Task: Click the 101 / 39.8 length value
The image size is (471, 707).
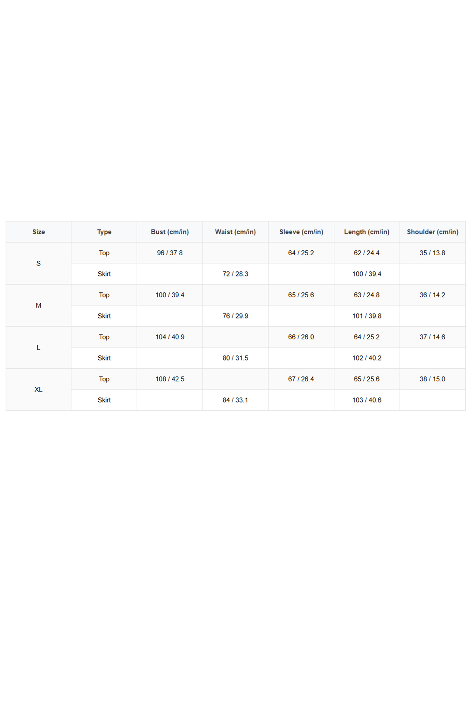Action: (x=367, y=316)
